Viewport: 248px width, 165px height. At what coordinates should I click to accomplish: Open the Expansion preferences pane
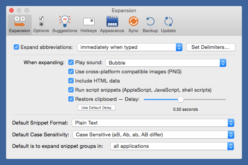[19, 24]
